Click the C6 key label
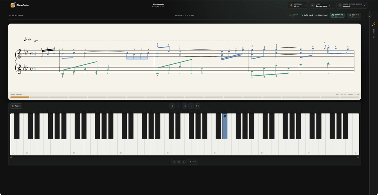This screenshot has height=195, width=378. (x=262, y=153)
